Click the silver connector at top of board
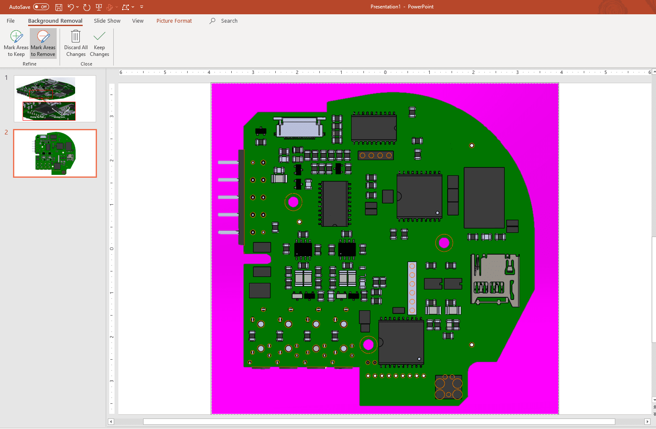656x429 pixels. 300,127
